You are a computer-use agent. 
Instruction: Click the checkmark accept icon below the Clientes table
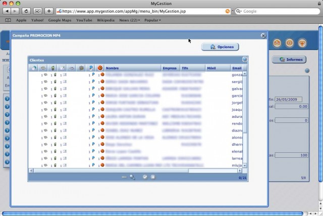click(145, 177)
